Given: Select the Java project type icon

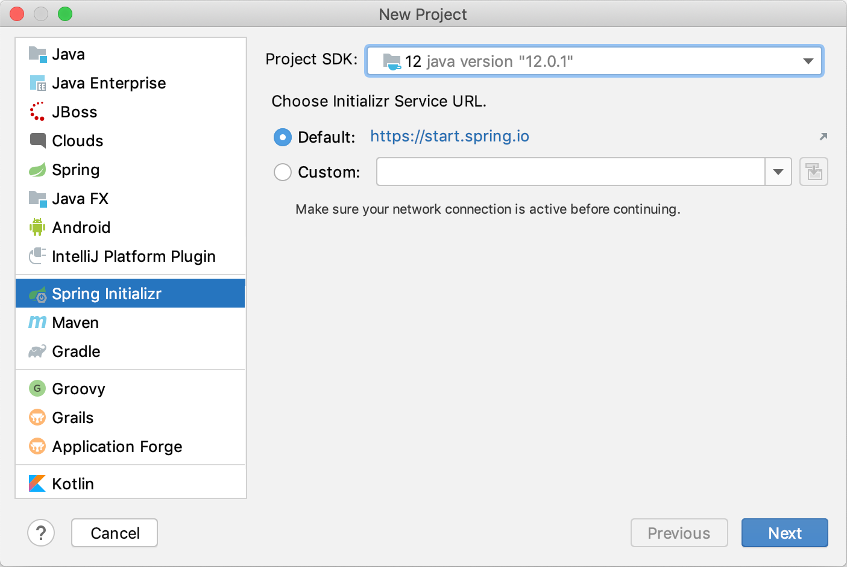Looking at the screenshot, I should pos(37,54).
